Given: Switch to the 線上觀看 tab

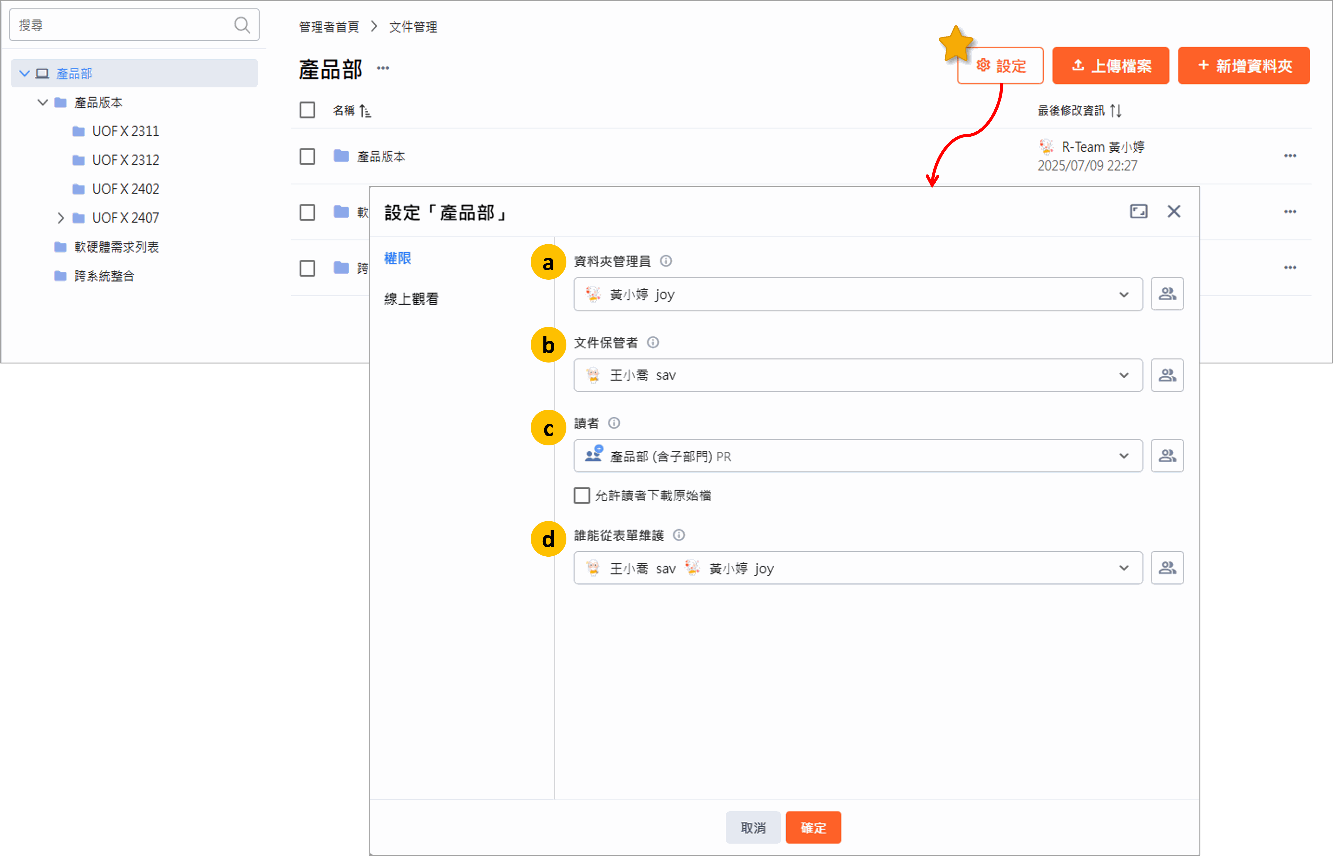Looking at the screenshot, I should [411, 299].
